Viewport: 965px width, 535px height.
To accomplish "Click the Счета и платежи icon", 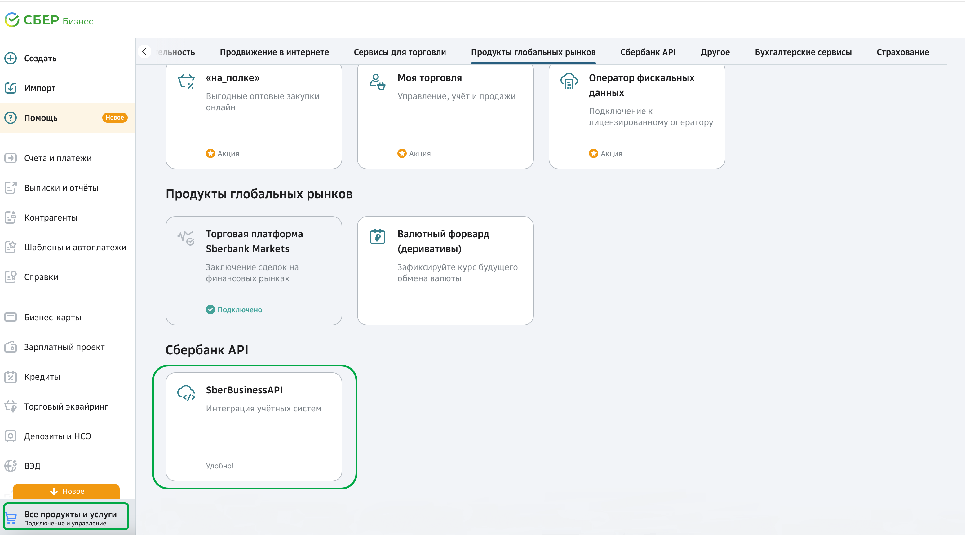I will pyautogui.click(x=11, y=158).
